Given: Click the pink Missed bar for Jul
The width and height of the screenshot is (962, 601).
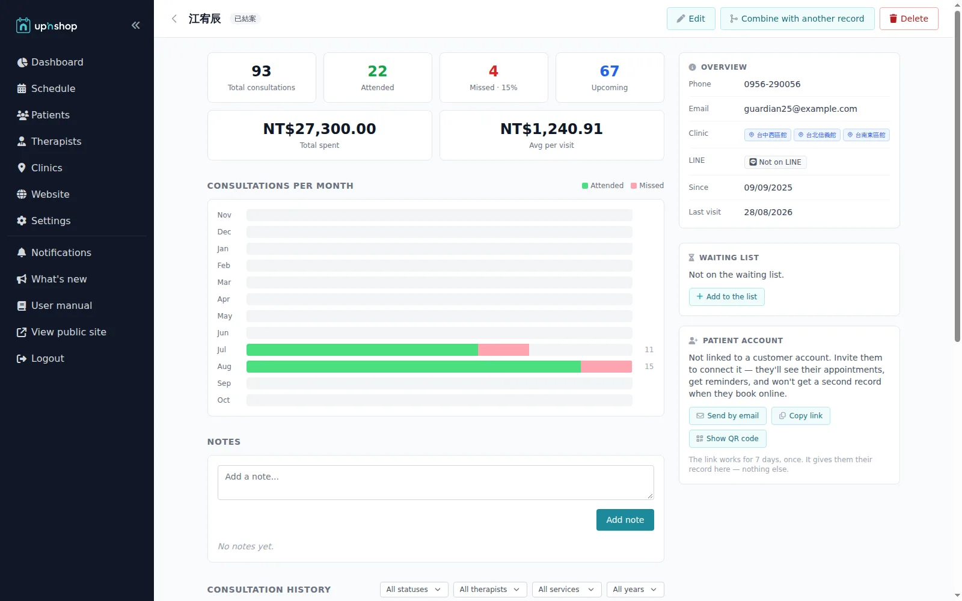Looking at the screenshot, I should (503, 350).
